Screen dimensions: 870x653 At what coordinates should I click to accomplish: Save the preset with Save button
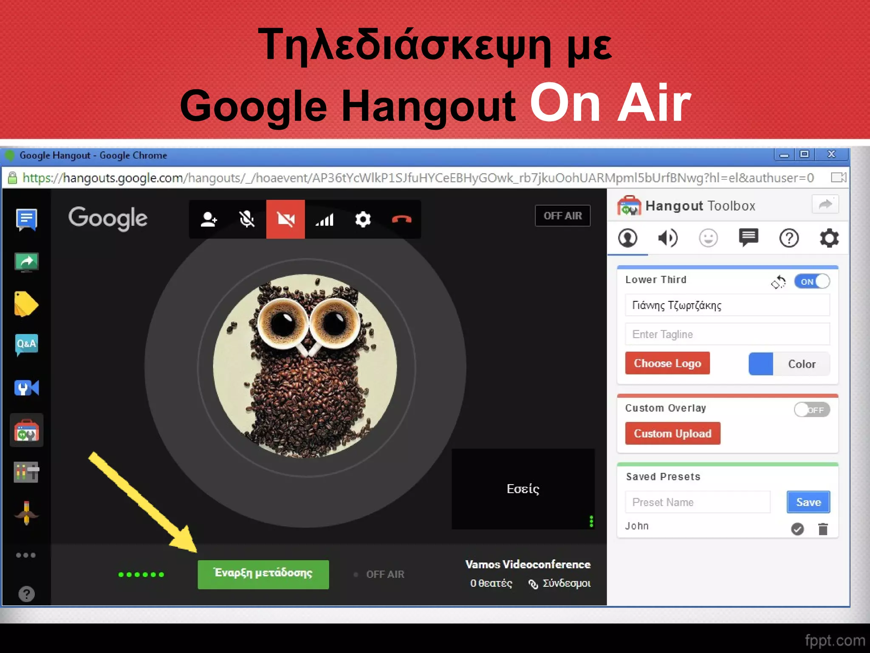click(808, 502)
